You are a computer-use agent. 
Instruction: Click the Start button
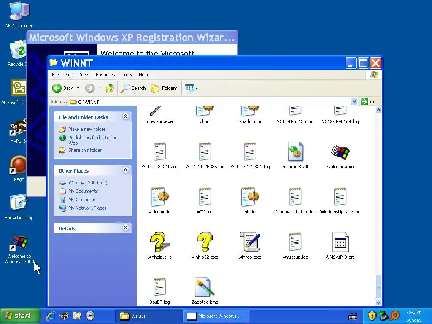click(x=20, y=316)
